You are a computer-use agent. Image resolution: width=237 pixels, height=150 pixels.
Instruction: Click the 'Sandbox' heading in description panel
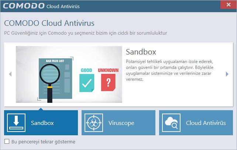click(x=141, y=52)
